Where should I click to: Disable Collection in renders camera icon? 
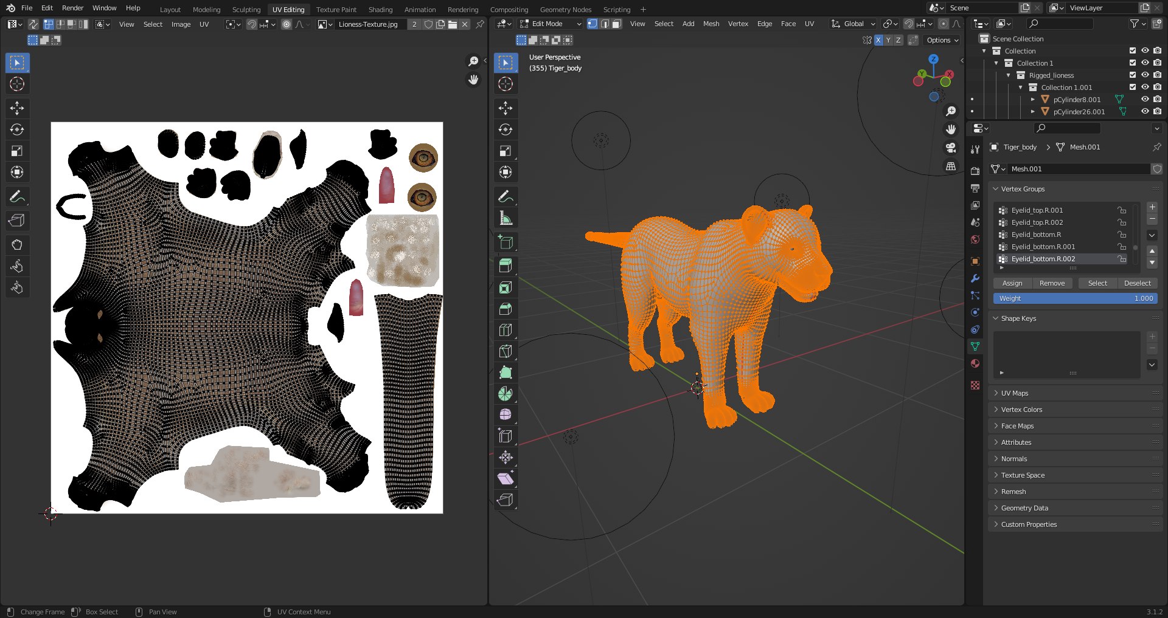1157,50
